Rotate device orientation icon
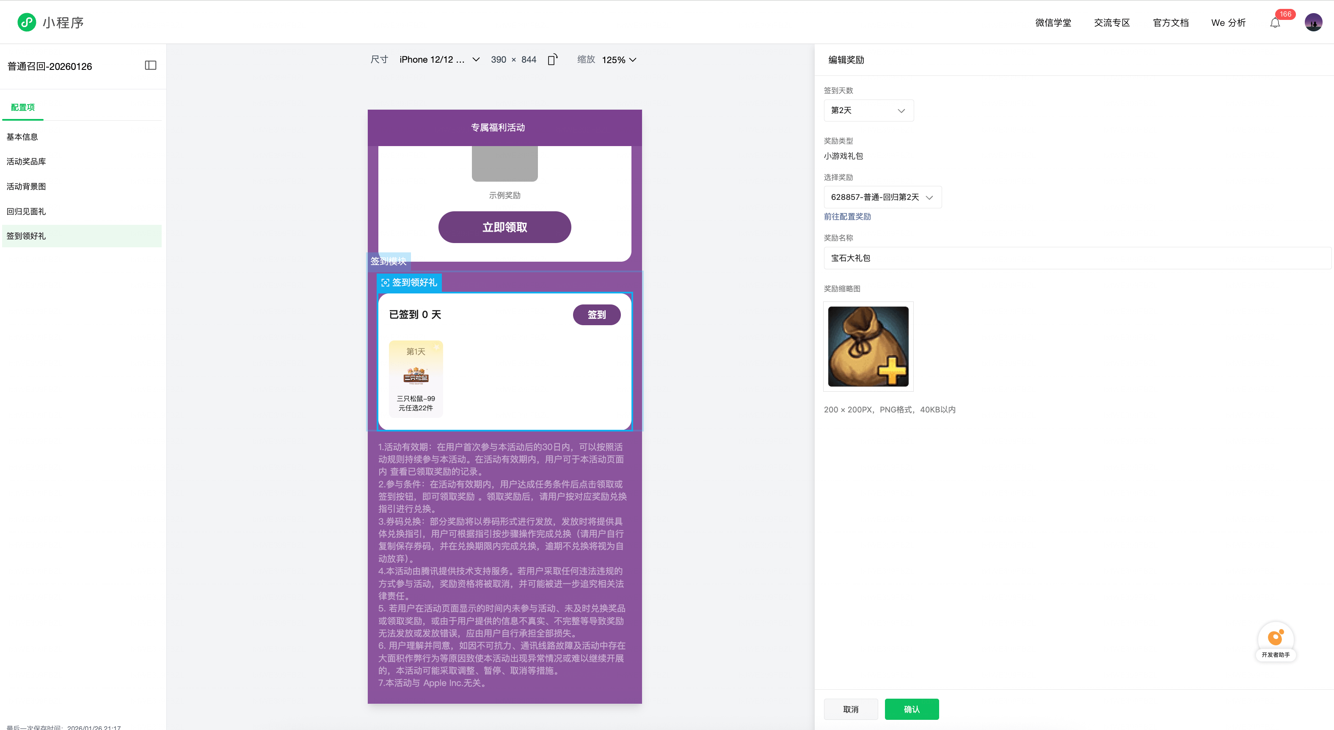The height and width of the screenshot is (730, 1334). click(553, 60)
